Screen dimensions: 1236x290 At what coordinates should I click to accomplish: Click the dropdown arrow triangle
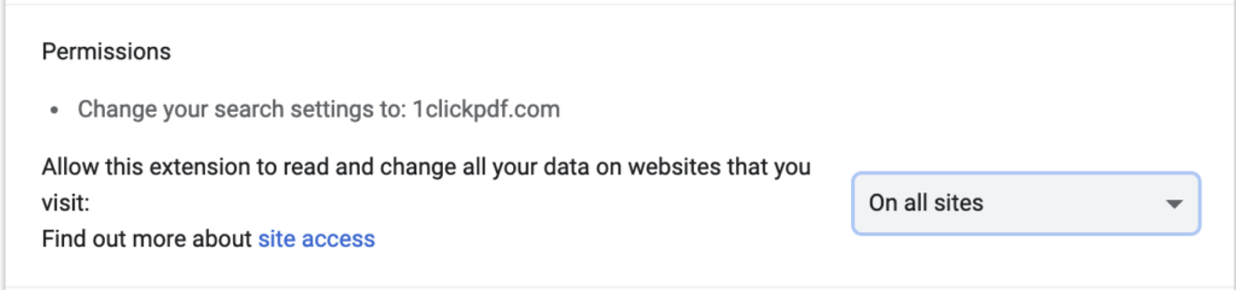point(1174,204)
